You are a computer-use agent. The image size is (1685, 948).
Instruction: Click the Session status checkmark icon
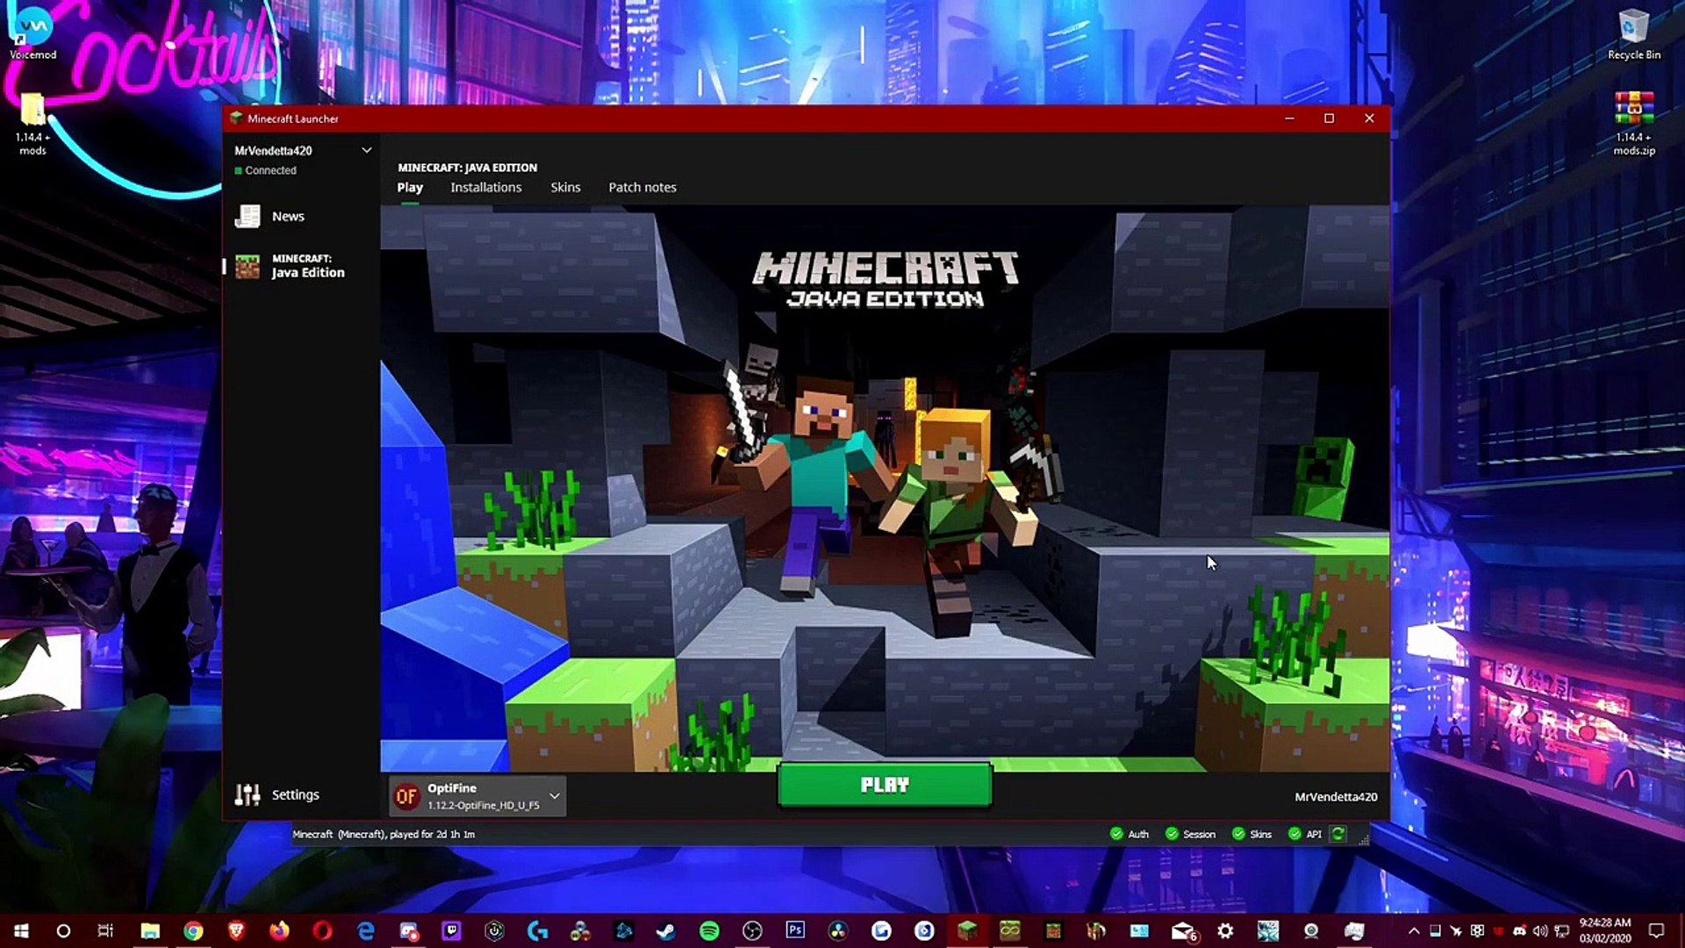point(1172,834)
